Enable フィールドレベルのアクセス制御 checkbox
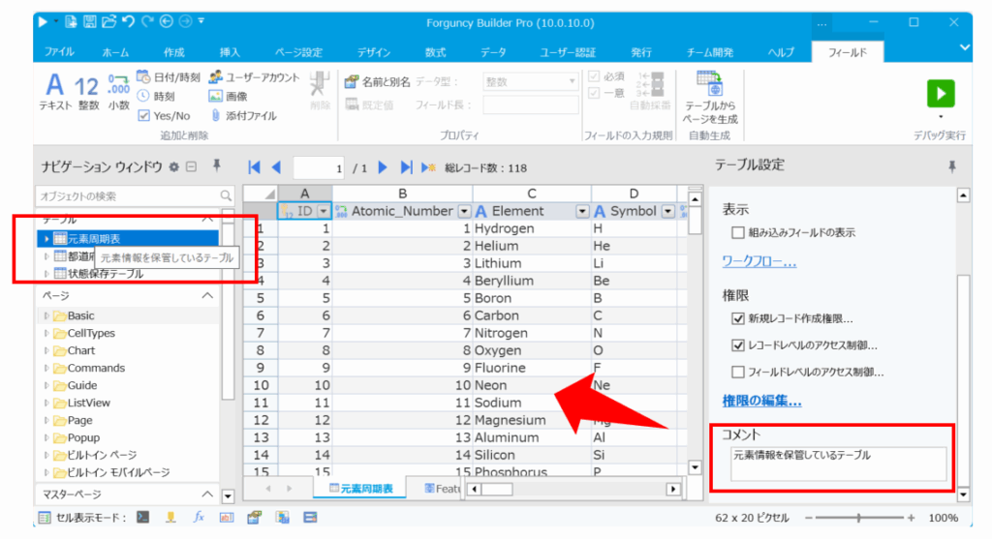The image size is (992, 539). coord(737,372)
